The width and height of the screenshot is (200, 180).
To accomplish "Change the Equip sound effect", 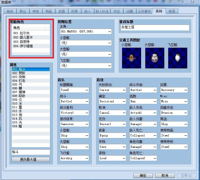I will tap(112, 135).
